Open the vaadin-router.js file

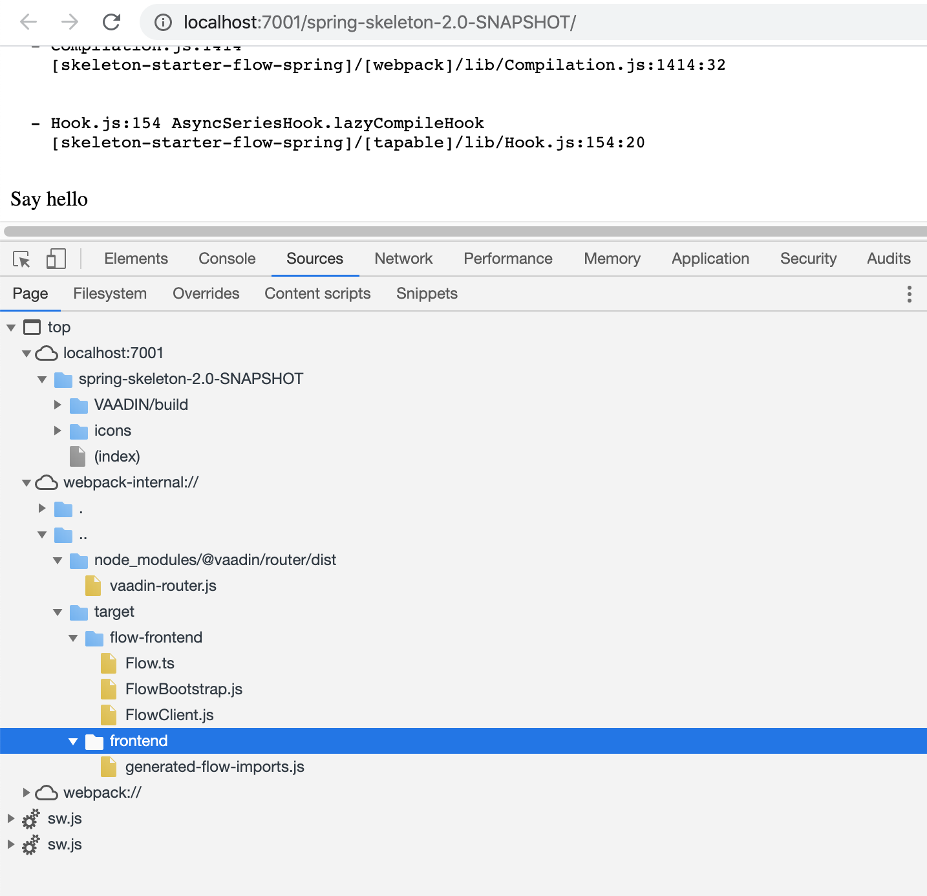(x=164, y=586)
